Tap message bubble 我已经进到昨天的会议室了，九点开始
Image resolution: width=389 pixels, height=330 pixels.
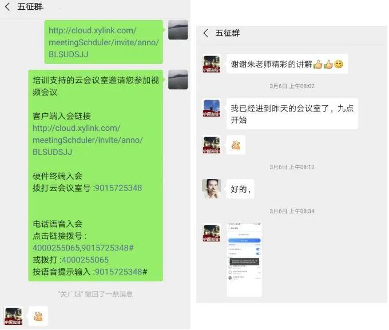pos(292,114)
